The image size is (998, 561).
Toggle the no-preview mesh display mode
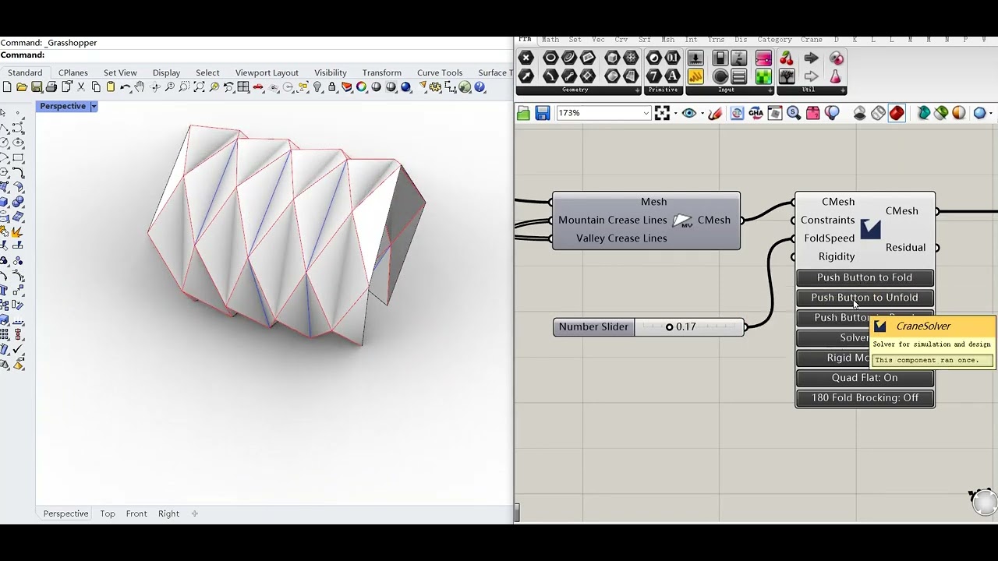point(859,114)
